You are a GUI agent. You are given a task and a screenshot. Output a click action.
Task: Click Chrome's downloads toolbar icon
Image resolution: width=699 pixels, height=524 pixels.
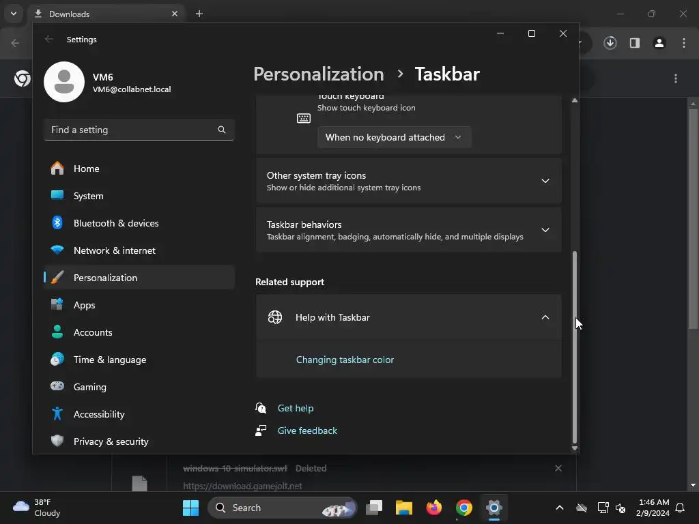610,43
